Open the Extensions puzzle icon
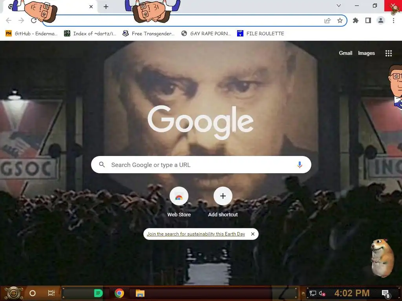Screen dimensions: 402x301 click(x=356, y=20)
